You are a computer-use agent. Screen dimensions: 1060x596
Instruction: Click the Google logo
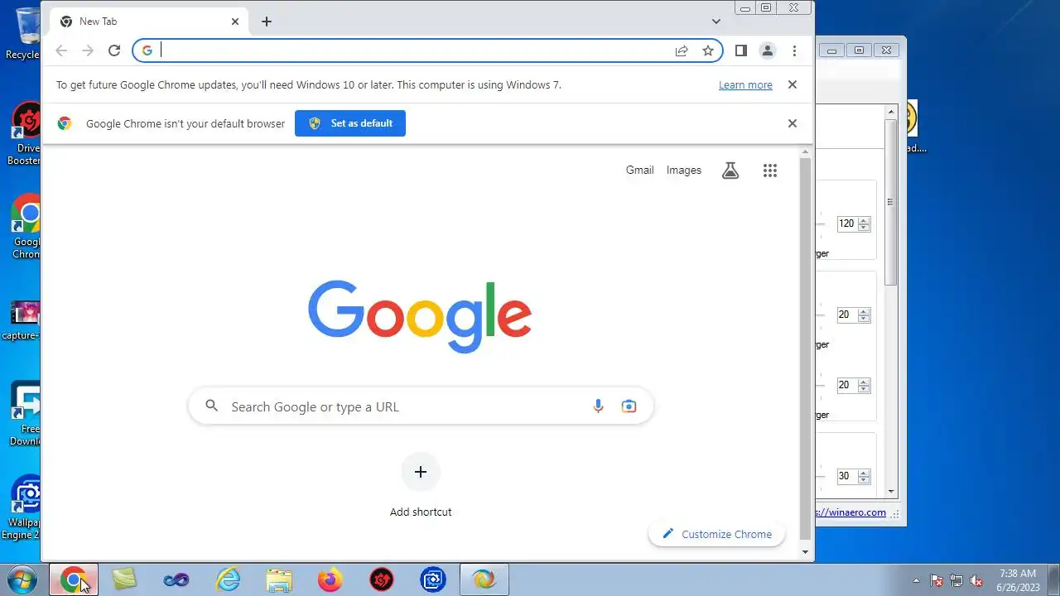click(420, 317)
